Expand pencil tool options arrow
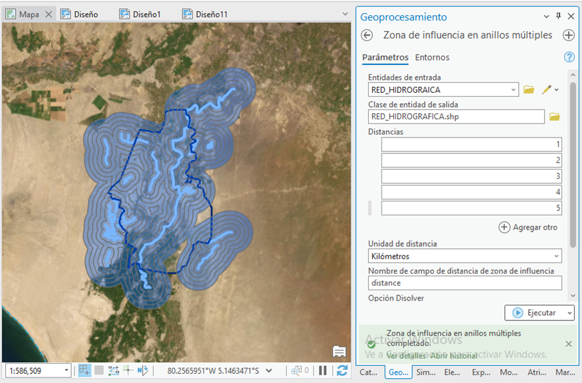Viewport: 582px width, 383px height. click(x=556, y=90)
